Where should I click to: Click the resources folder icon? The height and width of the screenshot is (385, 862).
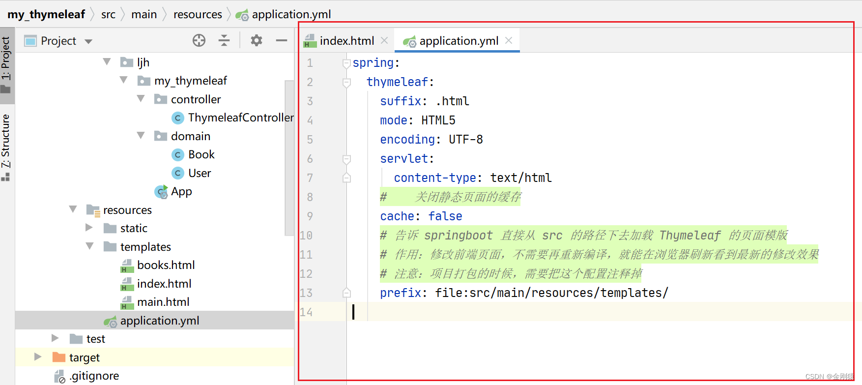(x=93, y=210)
